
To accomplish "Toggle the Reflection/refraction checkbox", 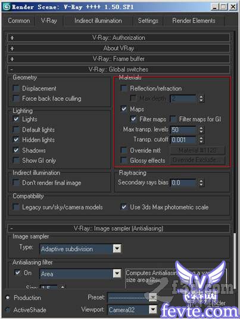I will (124, 88).
